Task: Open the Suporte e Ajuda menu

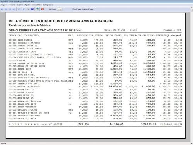Action: [x=24, y=5]
